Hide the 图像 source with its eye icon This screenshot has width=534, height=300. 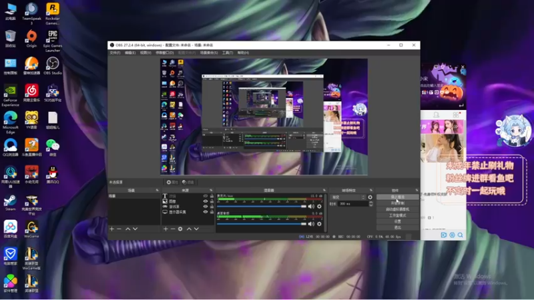coord(206,201)
